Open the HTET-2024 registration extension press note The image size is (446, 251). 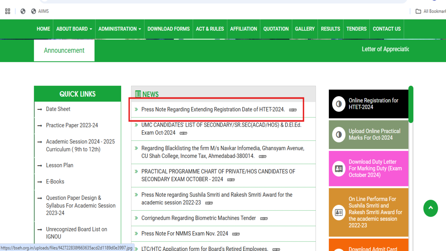point(213,109)
